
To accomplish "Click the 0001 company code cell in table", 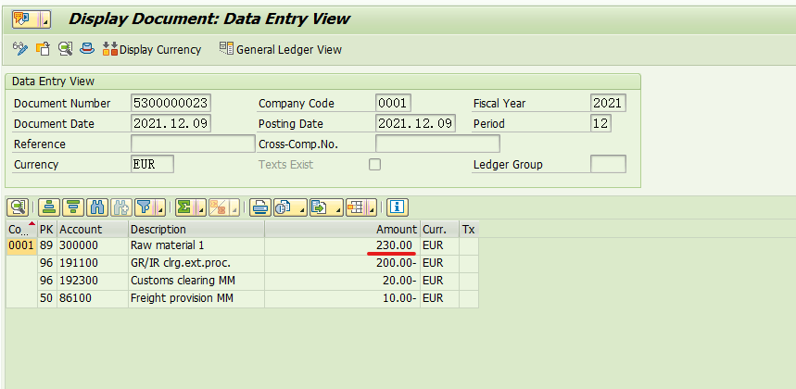I will click(x=22, y=246).
